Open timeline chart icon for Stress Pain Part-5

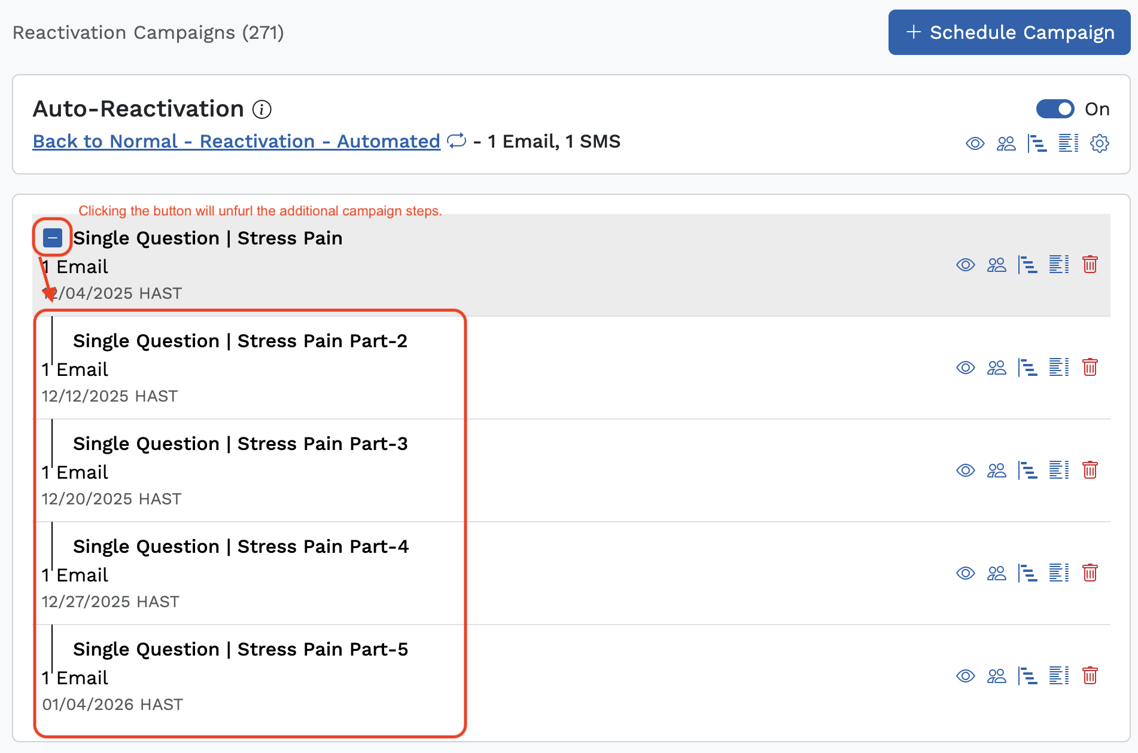(x=1028, y=676)
